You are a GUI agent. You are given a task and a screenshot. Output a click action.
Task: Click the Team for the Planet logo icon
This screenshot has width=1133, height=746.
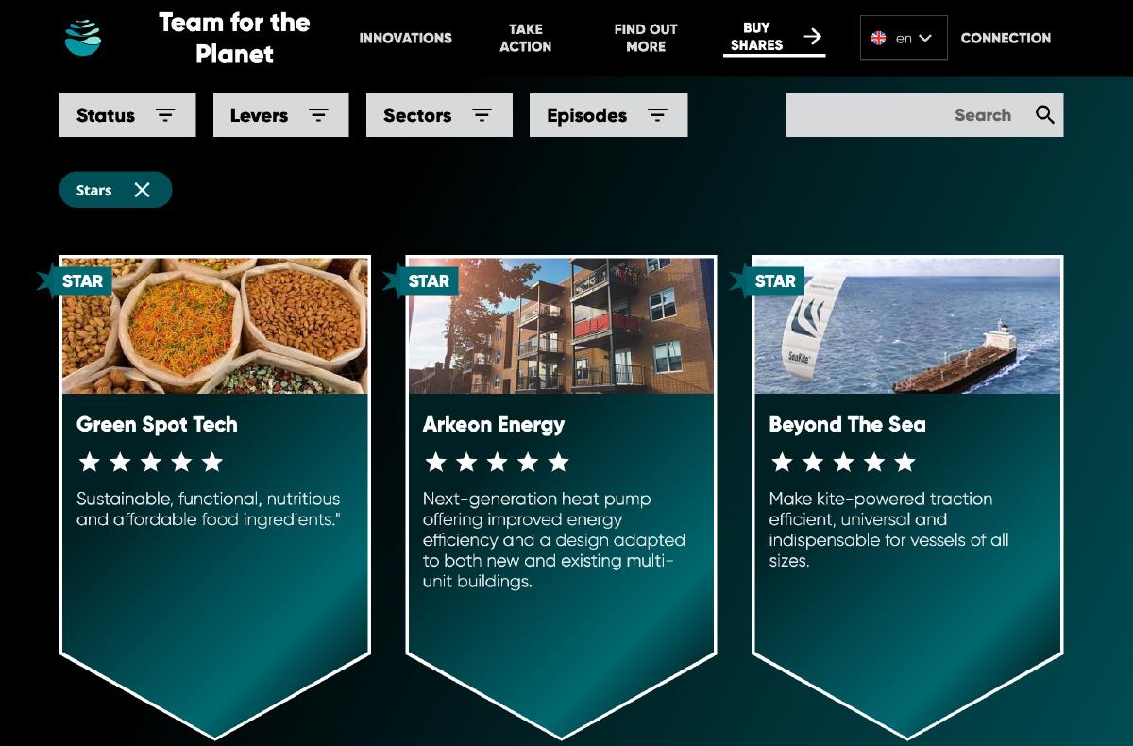[x=83, y=38]
